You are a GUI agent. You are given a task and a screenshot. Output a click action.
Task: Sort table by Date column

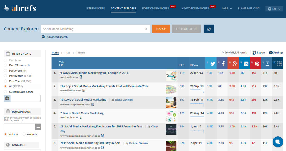(x=194, y=65)
